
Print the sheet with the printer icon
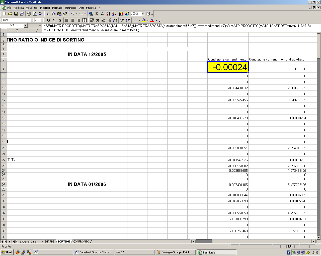point(29,14)
